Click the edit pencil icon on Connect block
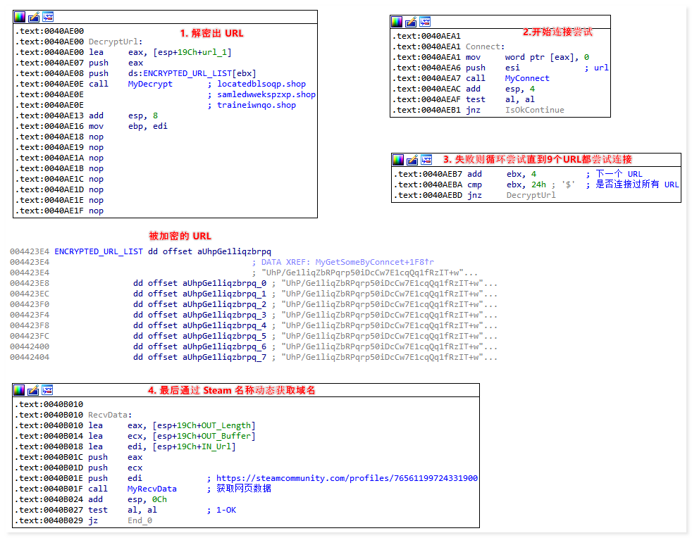Image resolution: width=692 pixels, height=538 pixels. [411, 22]
